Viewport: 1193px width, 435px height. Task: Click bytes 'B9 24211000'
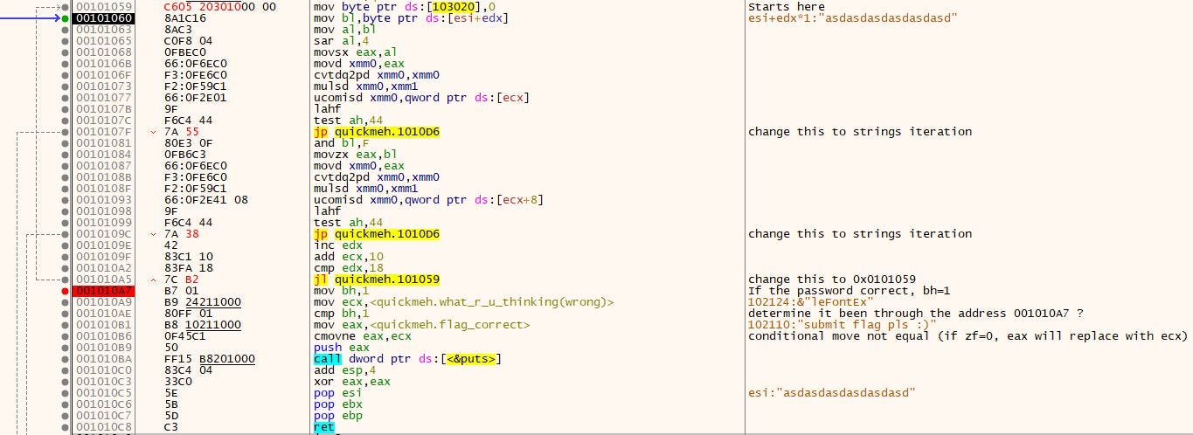click(x=202, y=302)
